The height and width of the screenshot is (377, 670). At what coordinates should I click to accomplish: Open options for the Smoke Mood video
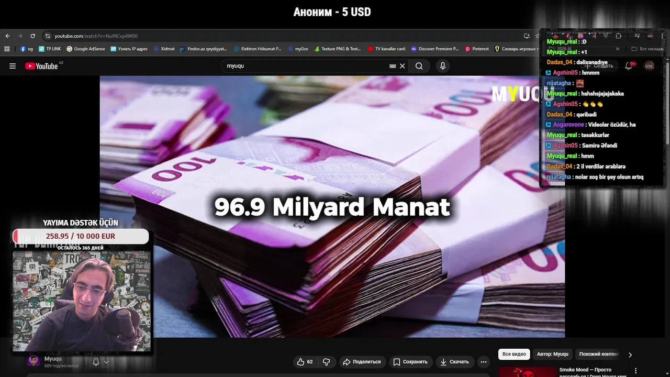636,371
